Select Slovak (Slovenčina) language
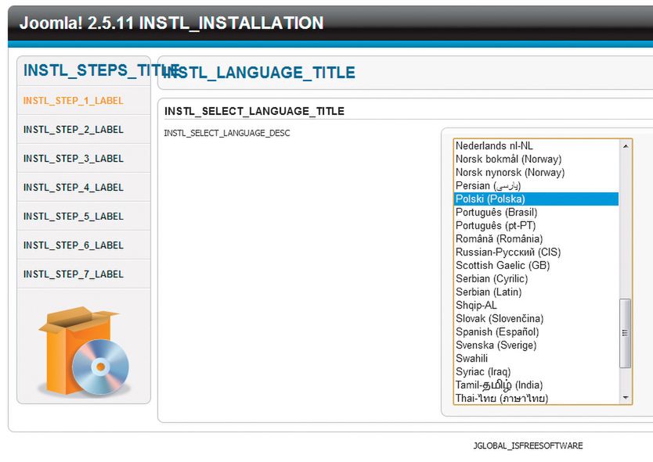 536,318
